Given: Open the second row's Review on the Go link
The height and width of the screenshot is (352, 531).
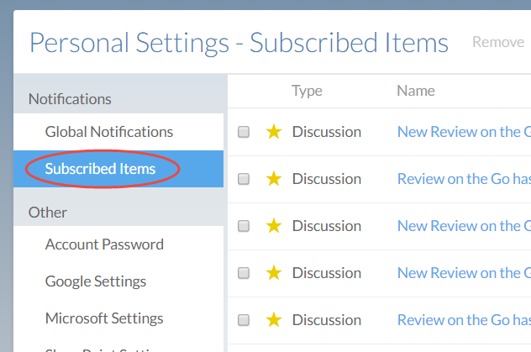Looking at the screenshot, I should tap(463, 179).
